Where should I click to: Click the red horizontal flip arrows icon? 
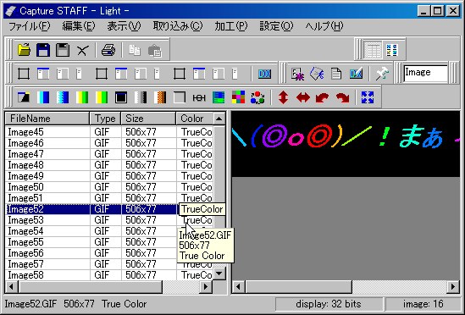(302, 97)
